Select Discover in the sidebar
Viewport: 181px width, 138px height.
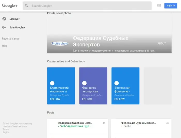tap(14, 19)
